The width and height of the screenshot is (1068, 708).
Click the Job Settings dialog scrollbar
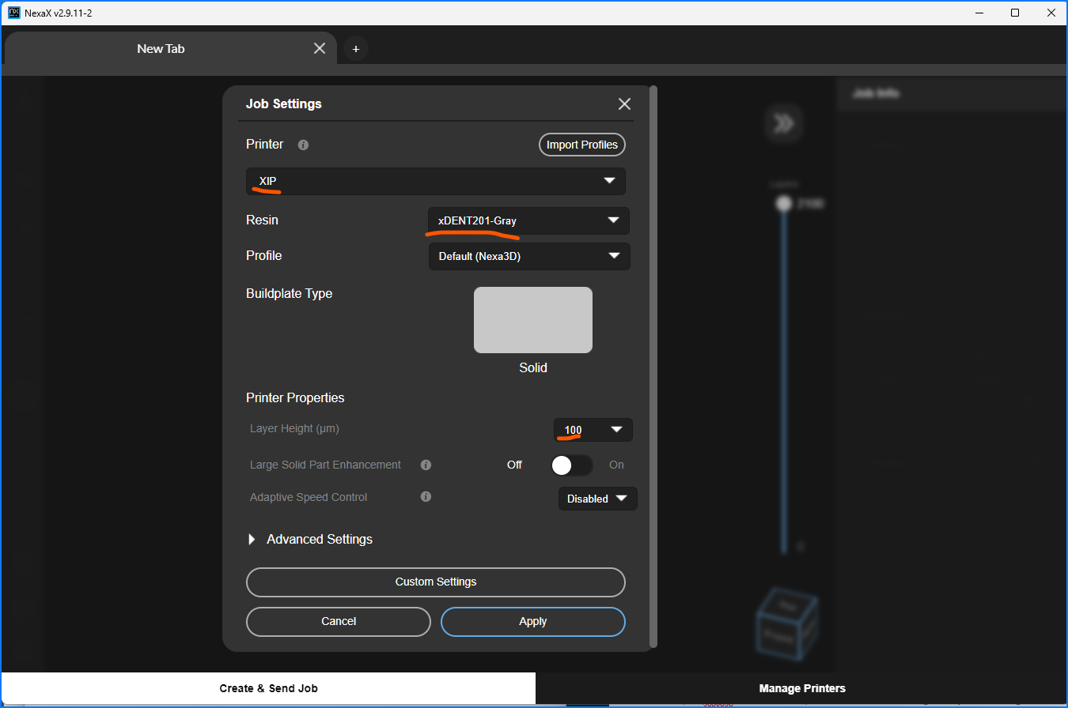[653, 366]
